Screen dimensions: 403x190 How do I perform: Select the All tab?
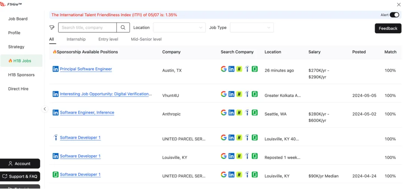[51, 39]
